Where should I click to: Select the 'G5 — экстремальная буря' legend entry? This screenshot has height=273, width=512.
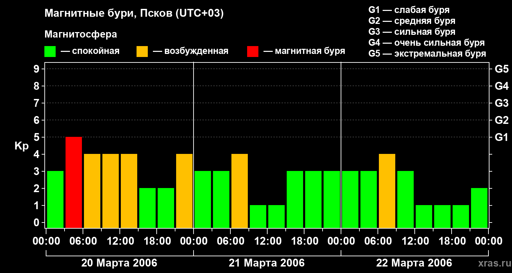[427, 54]
